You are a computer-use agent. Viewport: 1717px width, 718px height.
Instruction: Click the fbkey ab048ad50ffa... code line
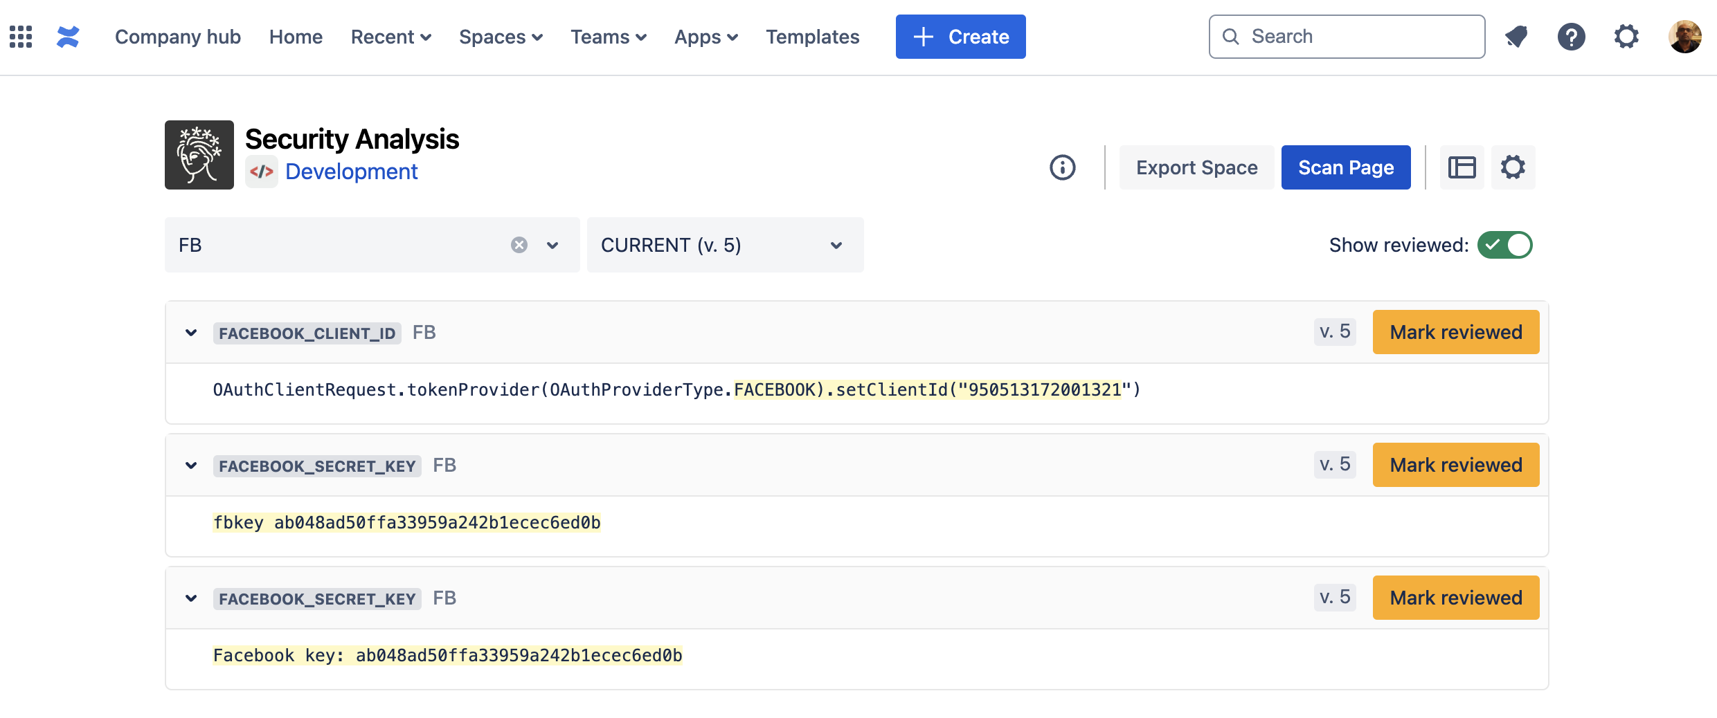pos(407,523)
